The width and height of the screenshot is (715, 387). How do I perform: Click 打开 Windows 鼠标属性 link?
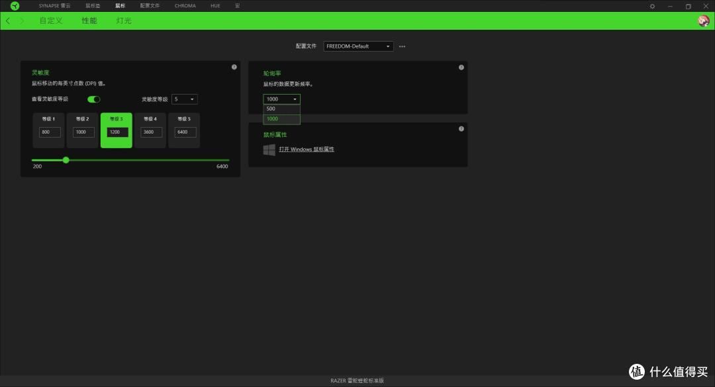[x=307, y=150]
